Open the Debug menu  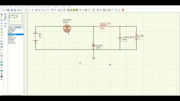(42, 7)
